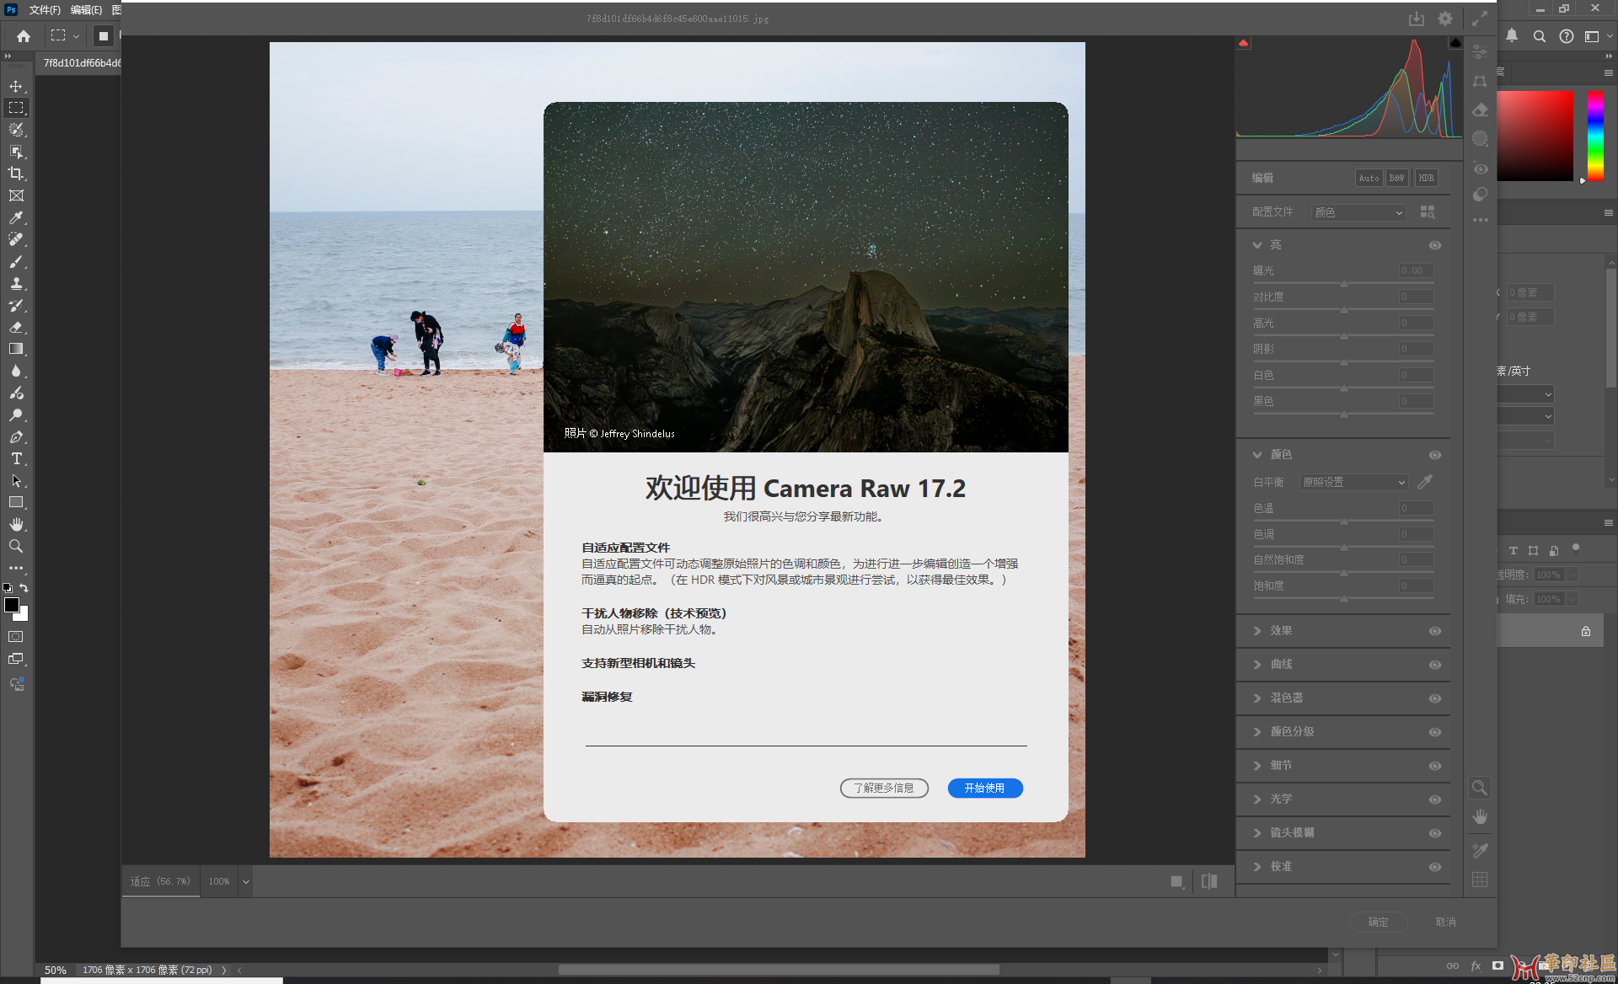Toggle visibility of the 曲线 panel
Viewport: 1618px width, 984px height.
[1435, 665]
